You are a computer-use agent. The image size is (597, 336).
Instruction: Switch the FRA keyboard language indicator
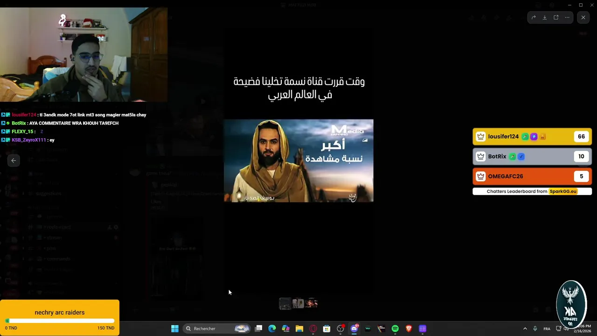pos(547,329)
